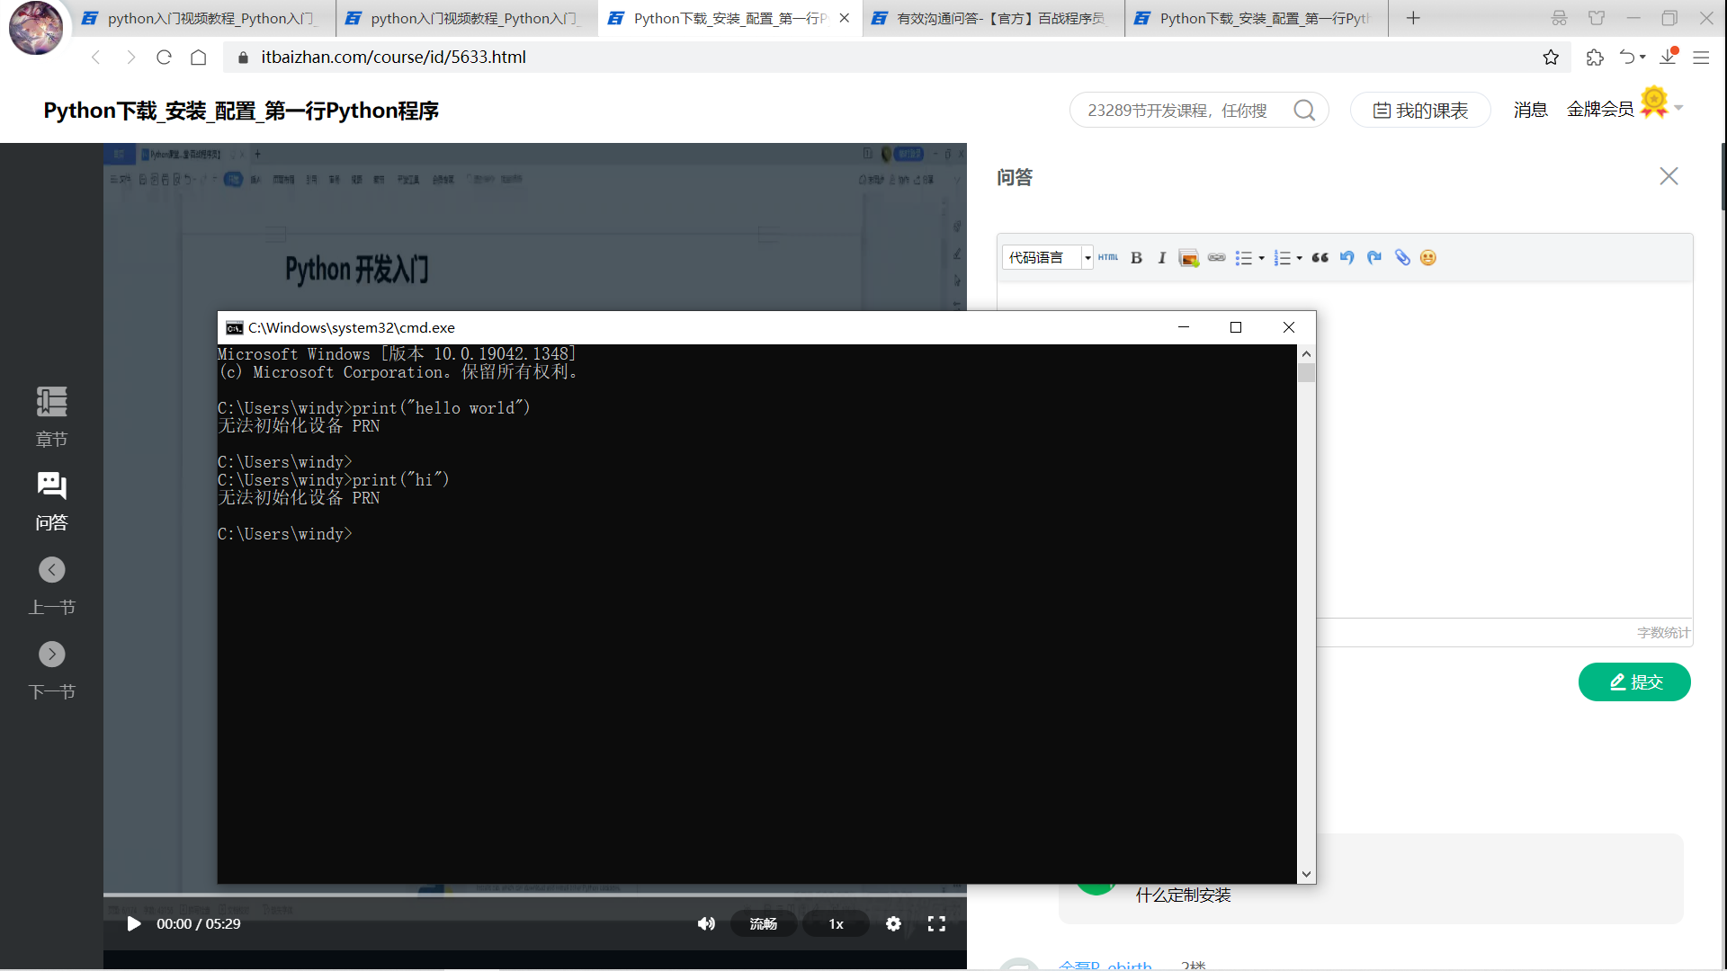Click browser forward arrow
The image size is (1727, 971).
130,57
